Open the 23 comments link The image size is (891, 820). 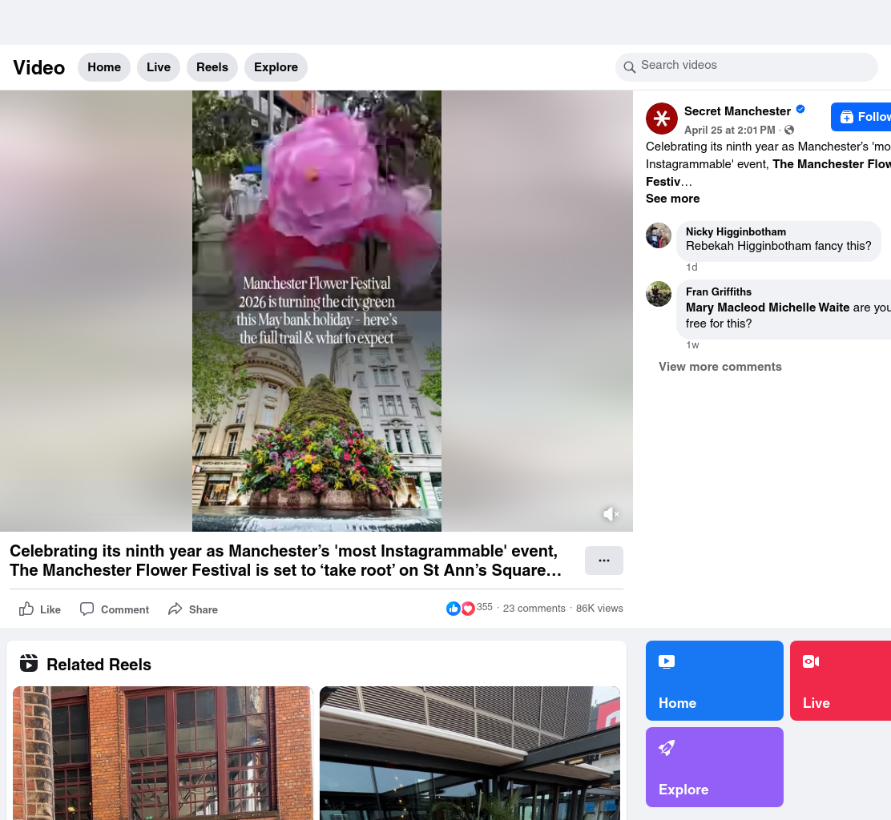click(x=534, y=608)
